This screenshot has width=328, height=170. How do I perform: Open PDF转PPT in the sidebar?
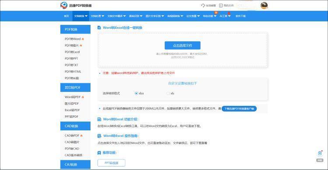(x=71, y=58)
